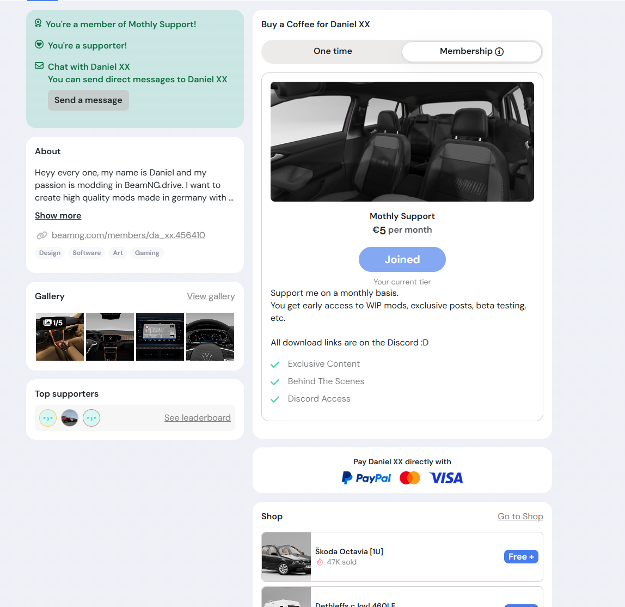Click the PayPal logo
This screenshot has height=607, width=625.
pos(366,478)
